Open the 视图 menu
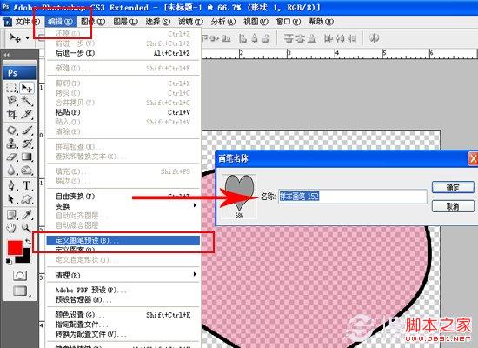 pyautogui.click(x=256, y=22)
